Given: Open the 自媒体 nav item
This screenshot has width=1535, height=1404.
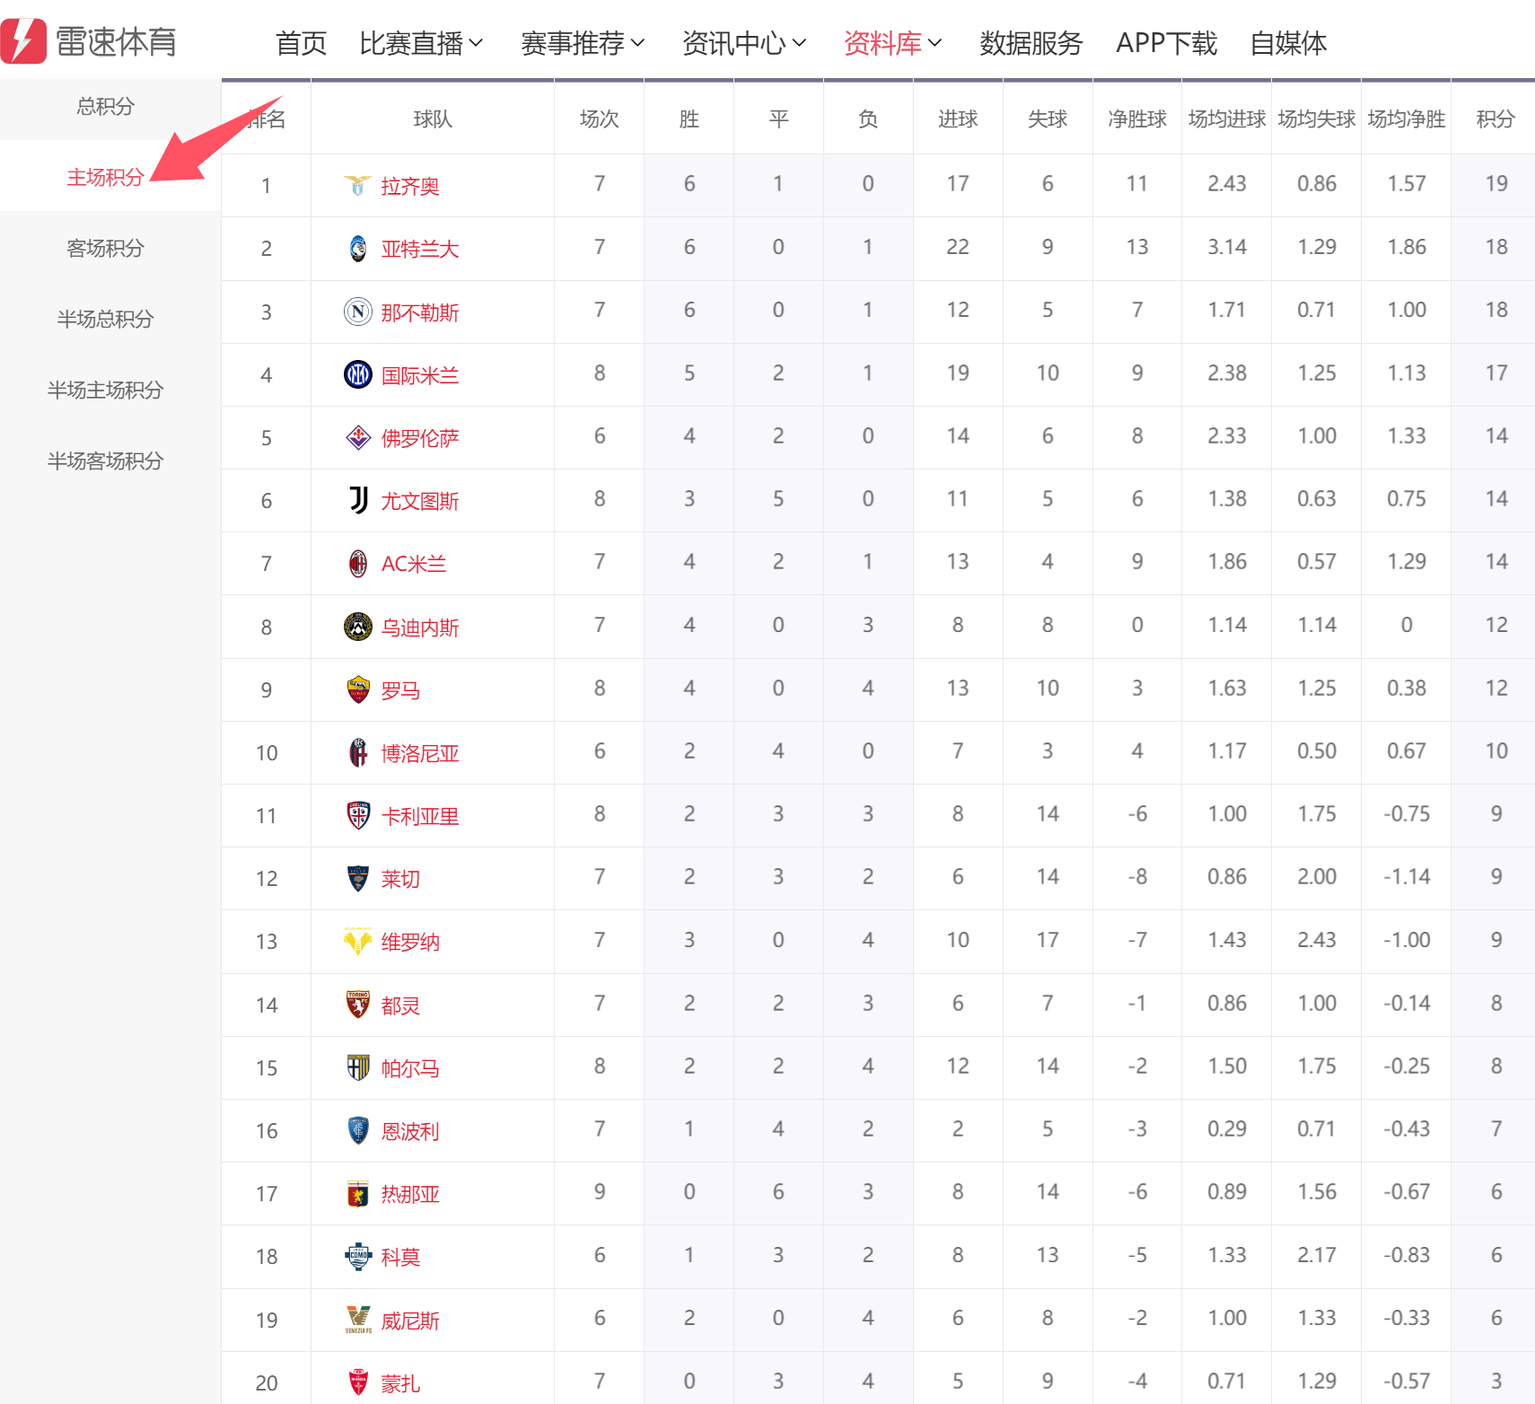Looking at the screenshot, I should (x=1288, y=43).
